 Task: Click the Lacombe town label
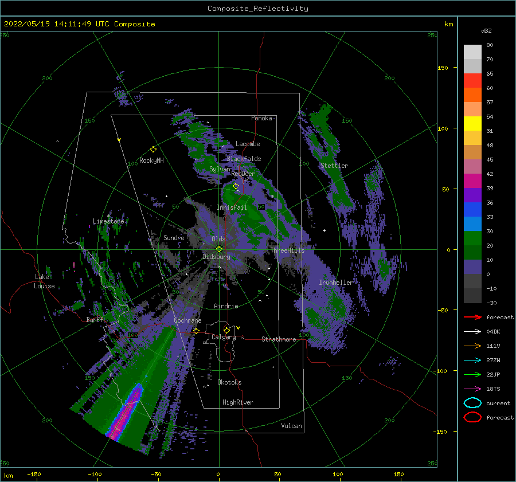click(248, 144)
